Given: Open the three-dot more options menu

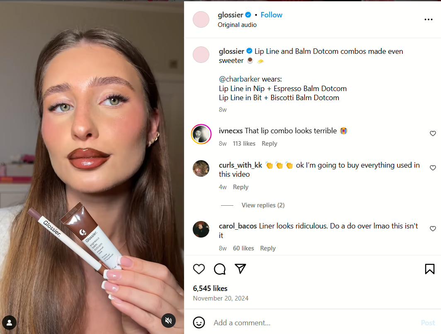Looking at the screenshot, I should (x=428, y=19).
